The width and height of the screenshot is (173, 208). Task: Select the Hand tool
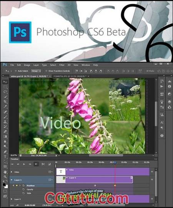coord(5,172)
